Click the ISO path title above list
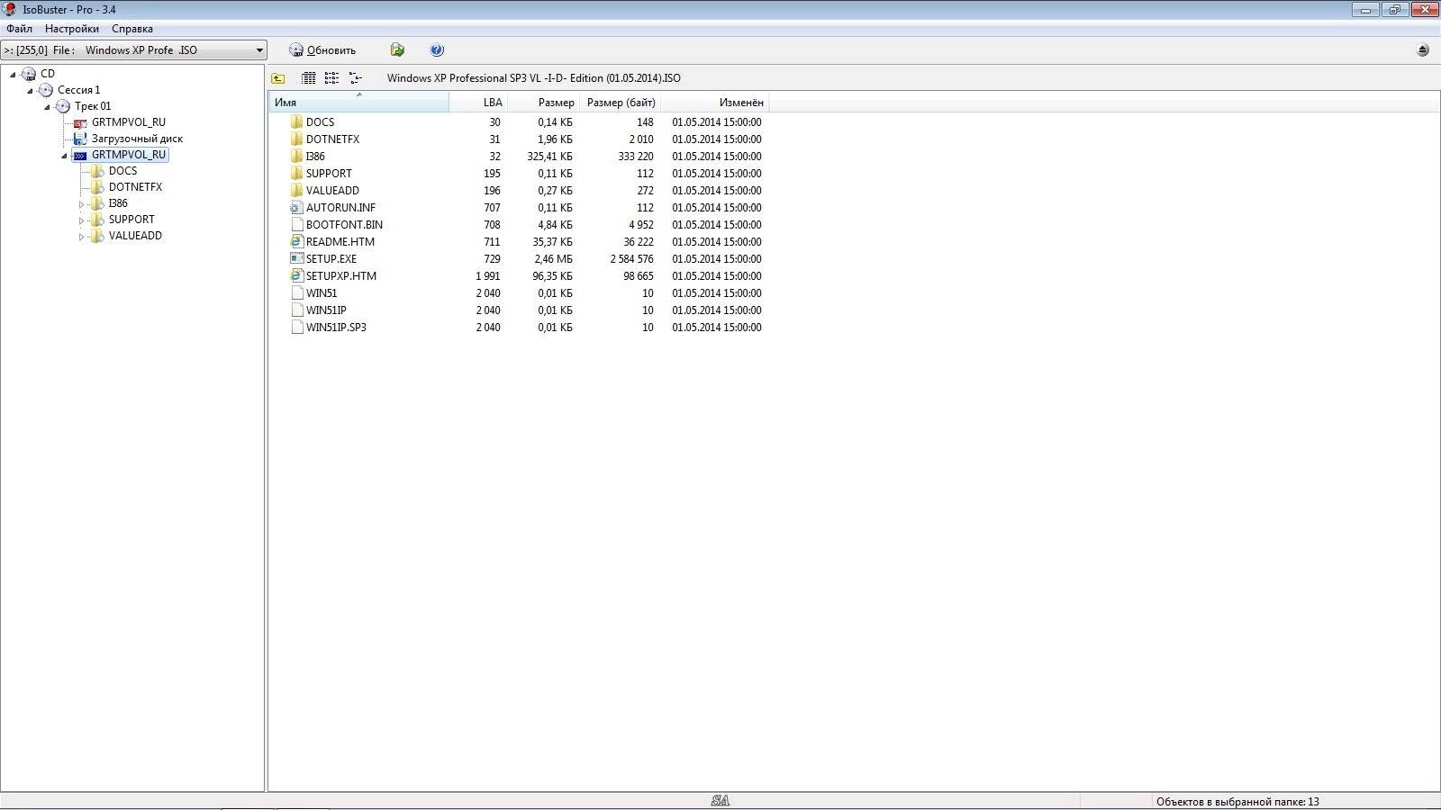This screenshot has height=810, width=1441. pyautogui.click(x=533, y=78)
